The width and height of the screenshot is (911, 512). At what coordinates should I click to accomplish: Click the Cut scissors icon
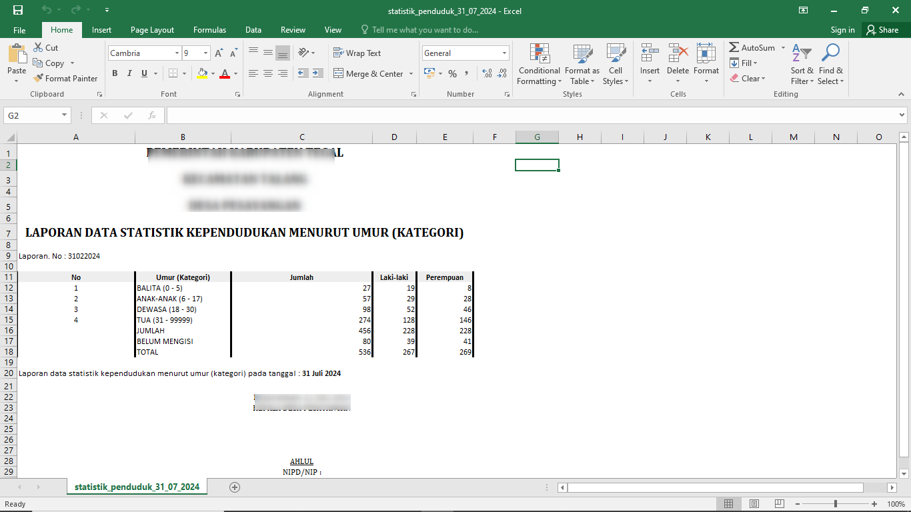(38, 47)
